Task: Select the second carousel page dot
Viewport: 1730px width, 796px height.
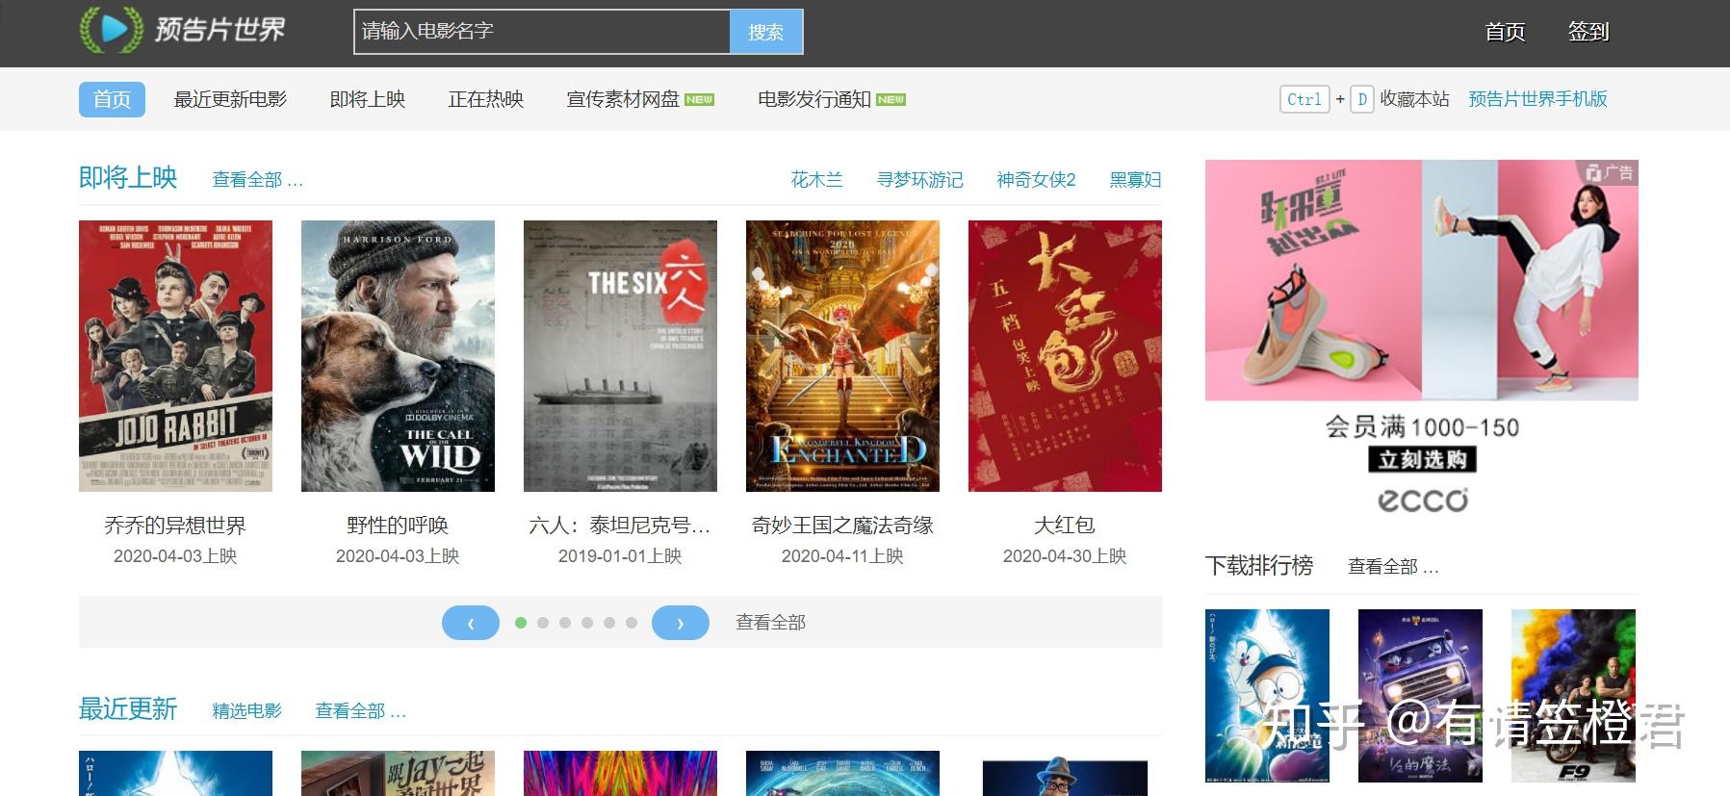Action: [x=543, y=623]
